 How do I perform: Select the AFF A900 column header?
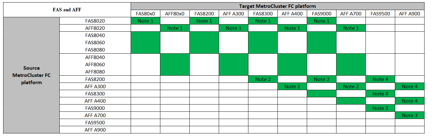coord(409,13)
